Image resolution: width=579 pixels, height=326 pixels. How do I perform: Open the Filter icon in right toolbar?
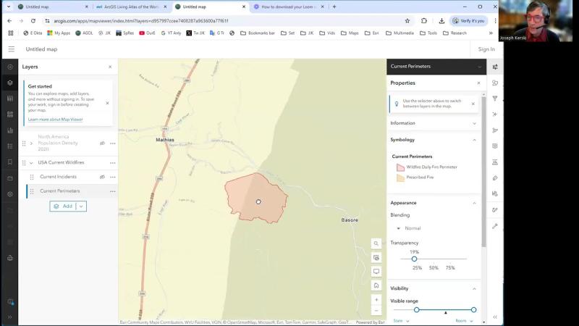[x=495, y=99]
